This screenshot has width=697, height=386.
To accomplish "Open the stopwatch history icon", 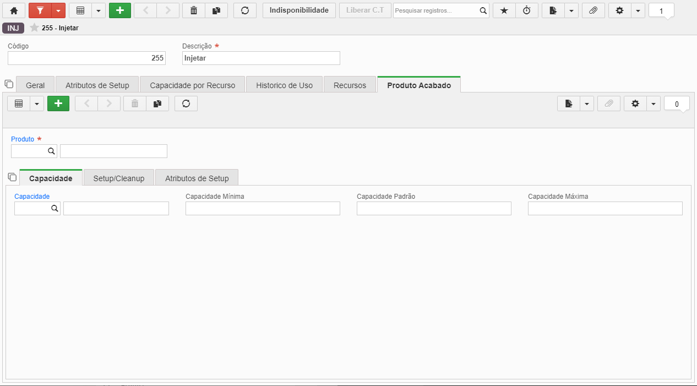I will (527, 10).
